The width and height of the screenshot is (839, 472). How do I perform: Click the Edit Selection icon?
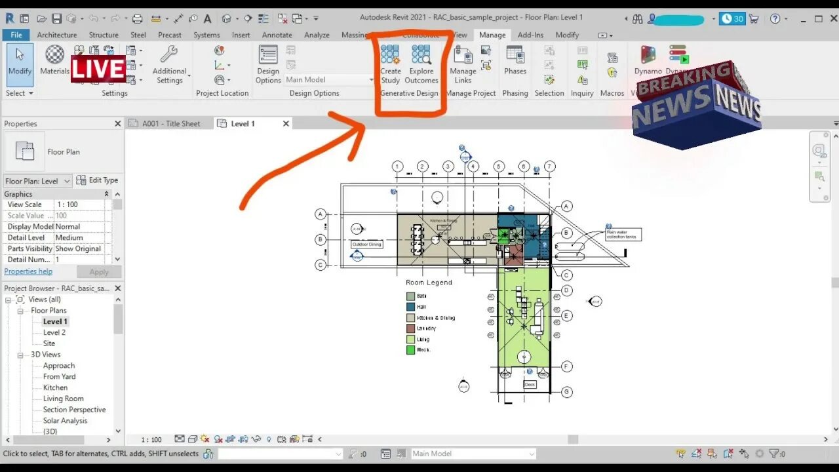click(549, 79)
